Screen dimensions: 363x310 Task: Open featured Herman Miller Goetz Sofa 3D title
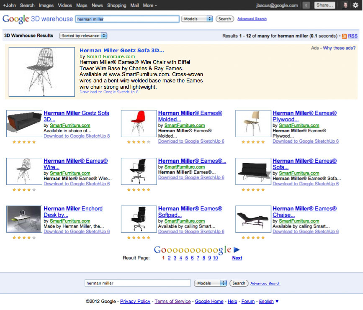tap(122, 51)
